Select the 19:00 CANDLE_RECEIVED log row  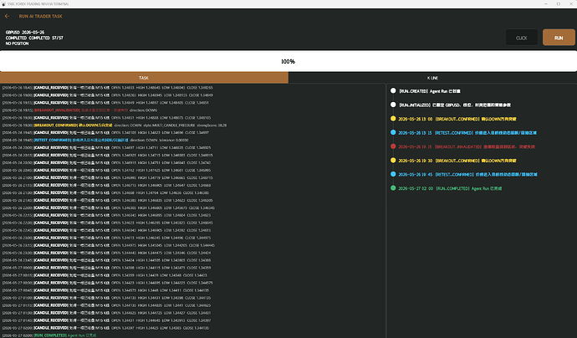point(107,95)
